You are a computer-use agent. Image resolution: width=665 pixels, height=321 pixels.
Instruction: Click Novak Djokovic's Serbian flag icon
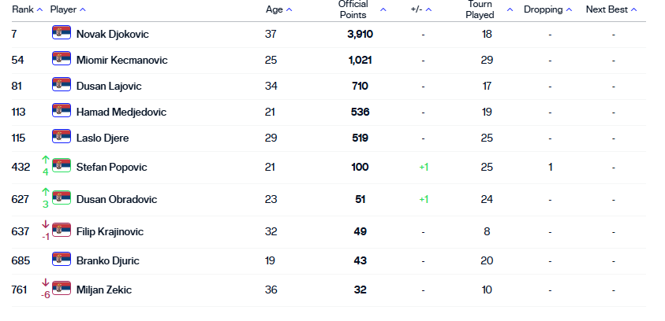[x=62, y=34]
